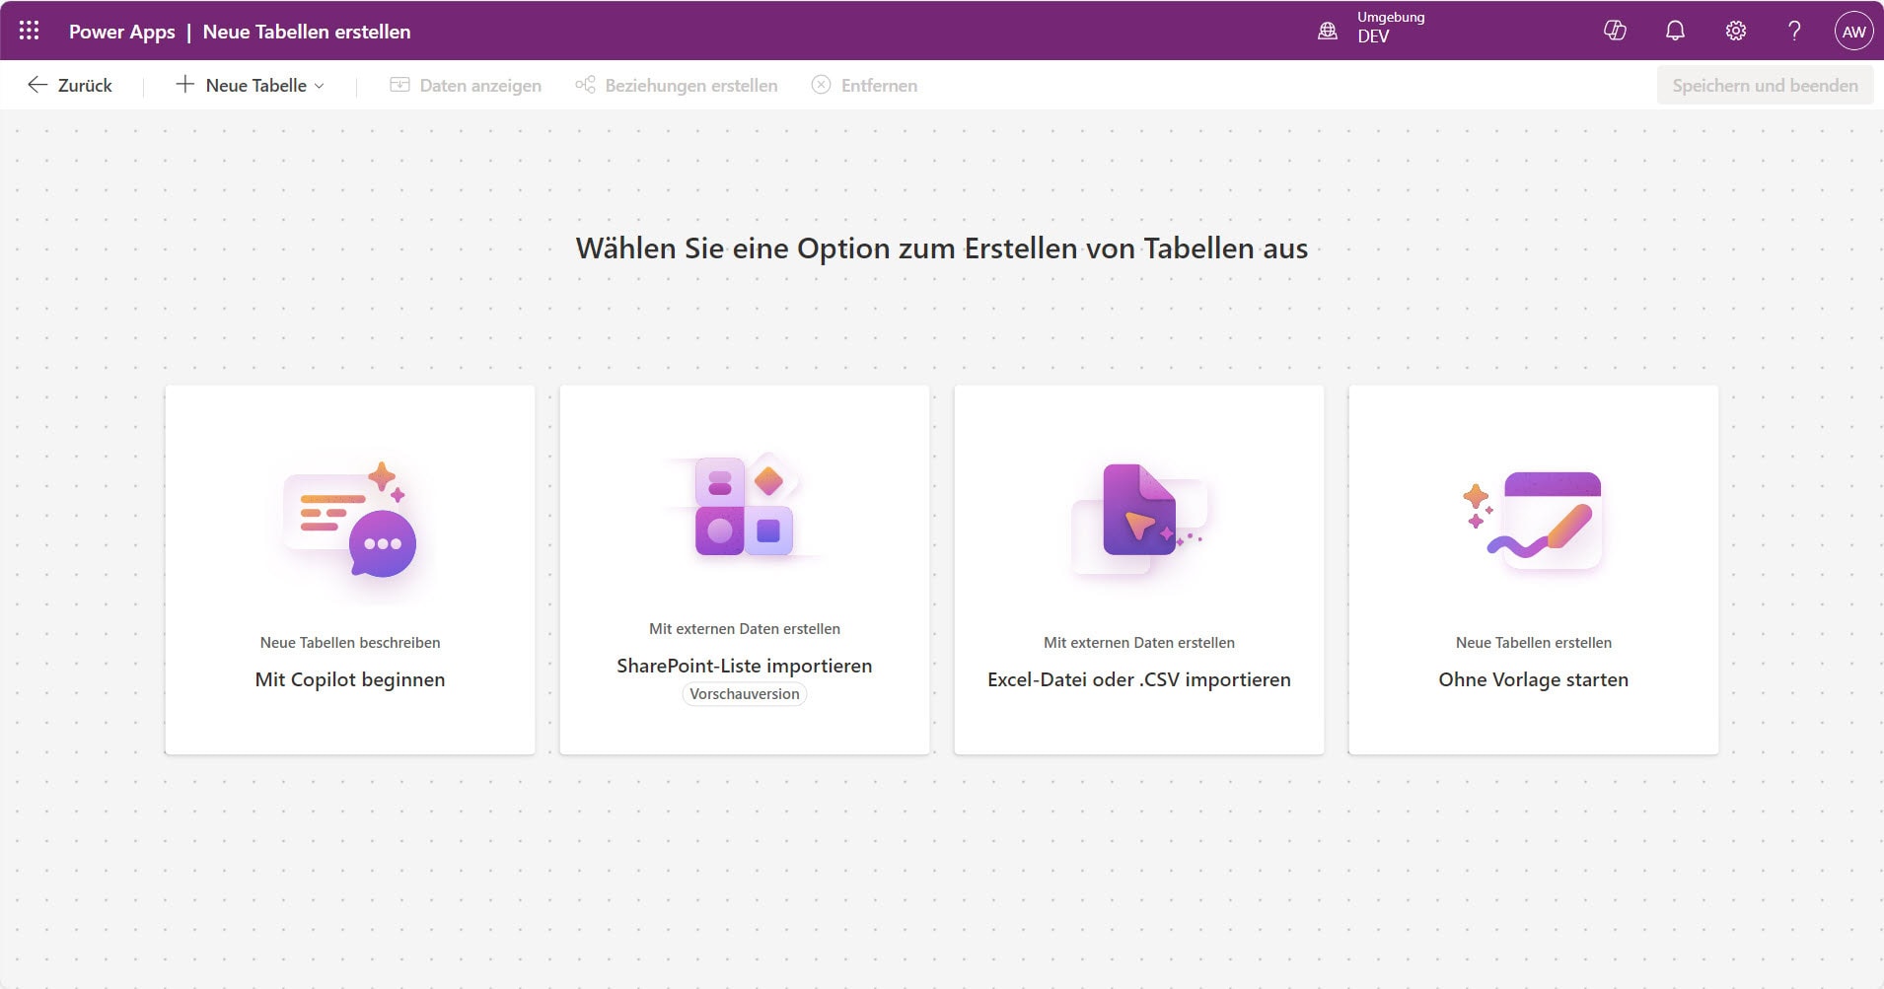Select SharePoint-Liste importieren card title
The height and width of the screenshot is (989, 1884).
click(745, 666)
